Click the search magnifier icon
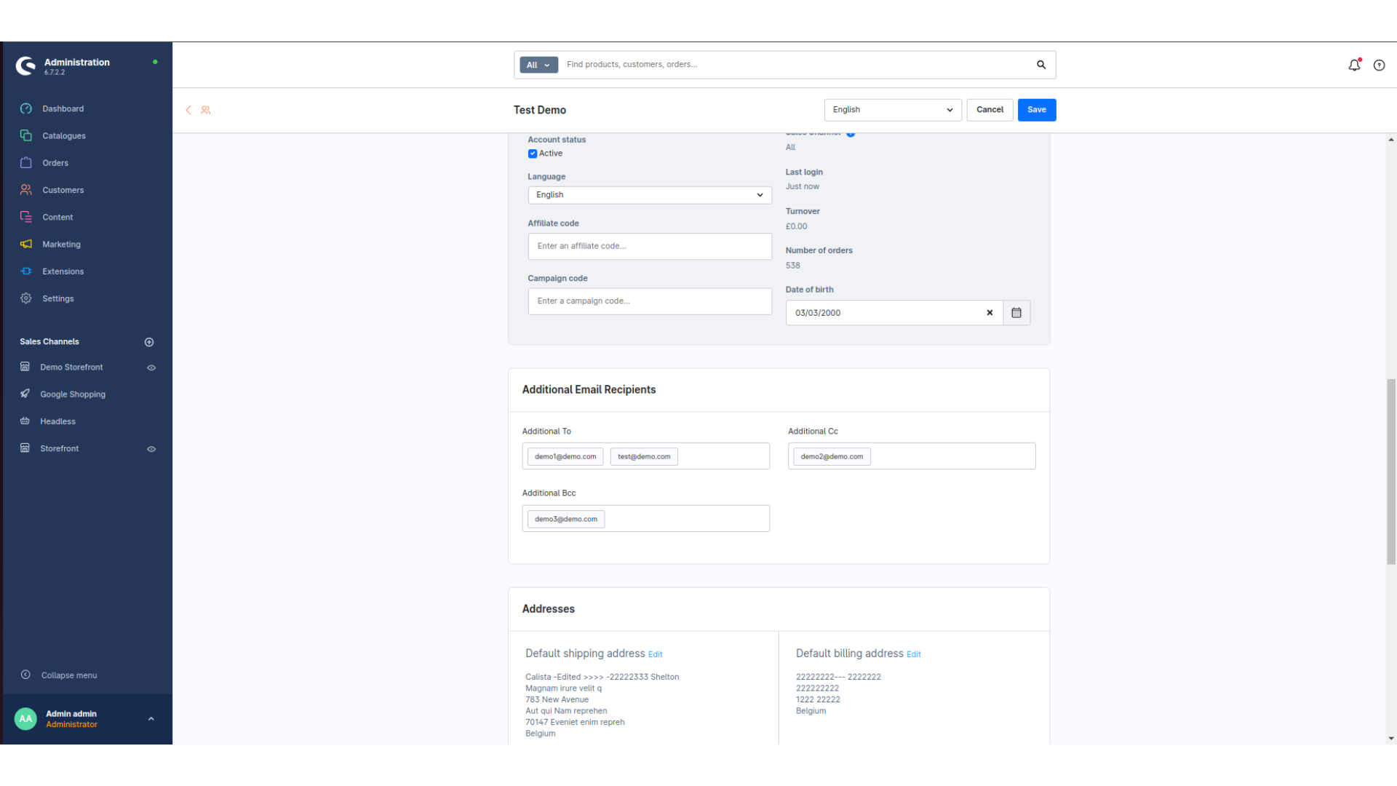This screenshot has width=1397, height=786. coord(1041,65)
